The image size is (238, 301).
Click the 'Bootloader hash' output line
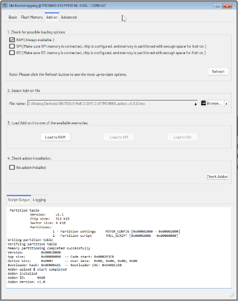point(65,265)
